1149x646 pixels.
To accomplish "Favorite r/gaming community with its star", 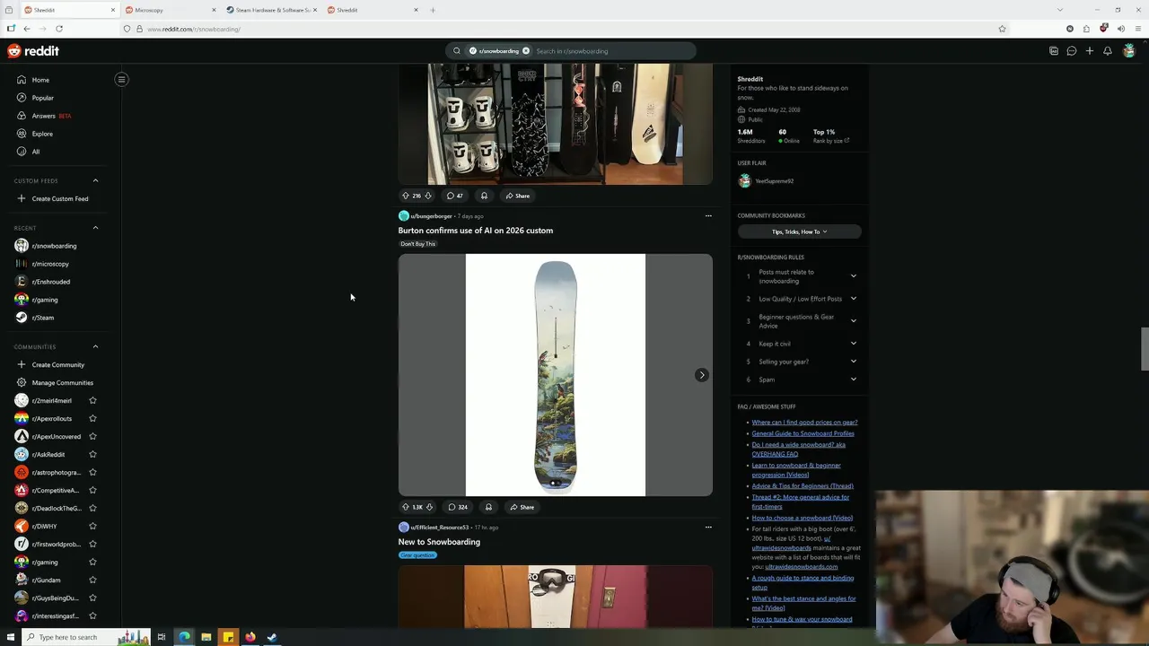I will click(92, 562).
